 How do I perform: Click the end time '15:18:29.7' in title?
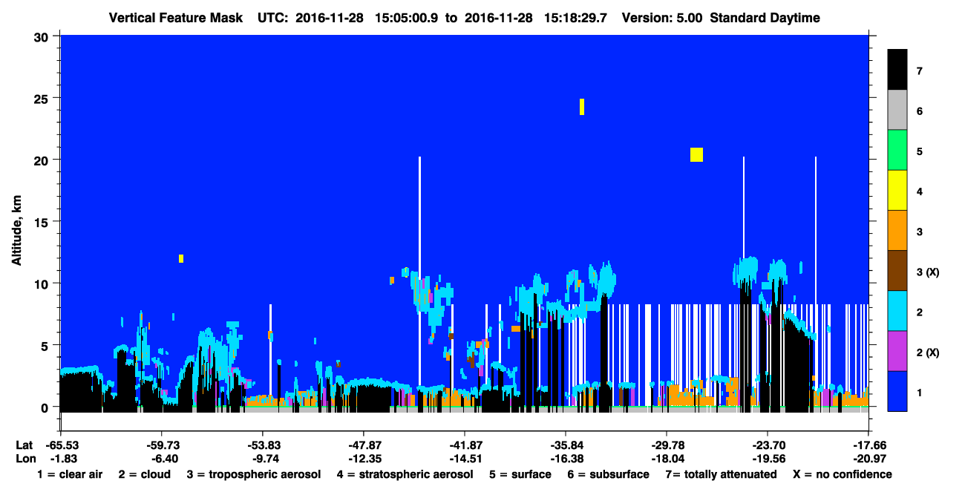pos(576,18)
